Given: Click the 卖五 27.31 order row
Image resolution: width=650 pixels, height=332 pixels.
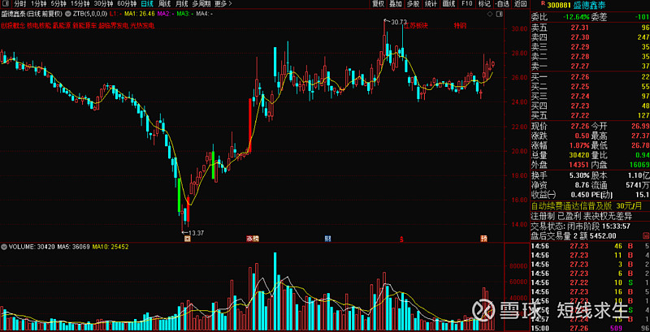Looking at the screenshot, I should (590, 28).
